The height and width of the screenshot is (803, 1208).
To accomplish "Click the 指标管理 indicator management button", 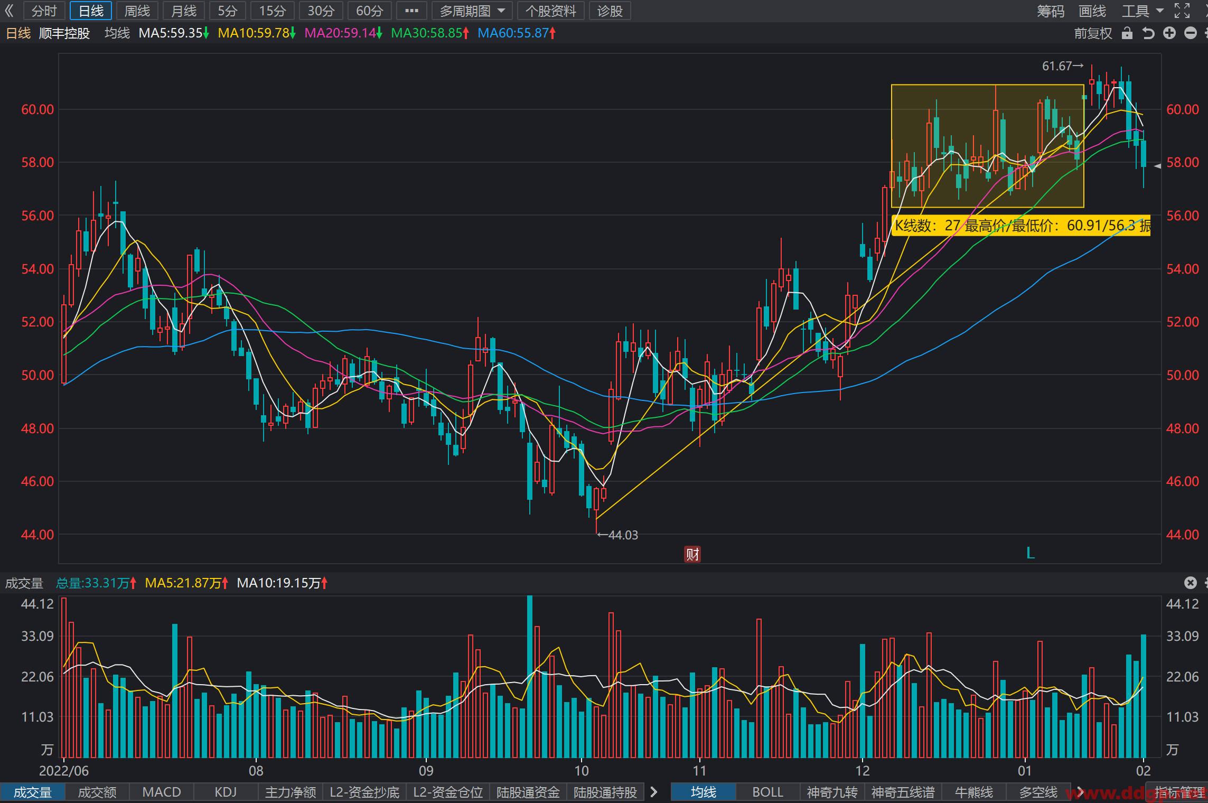I will tap(1179, 792).
